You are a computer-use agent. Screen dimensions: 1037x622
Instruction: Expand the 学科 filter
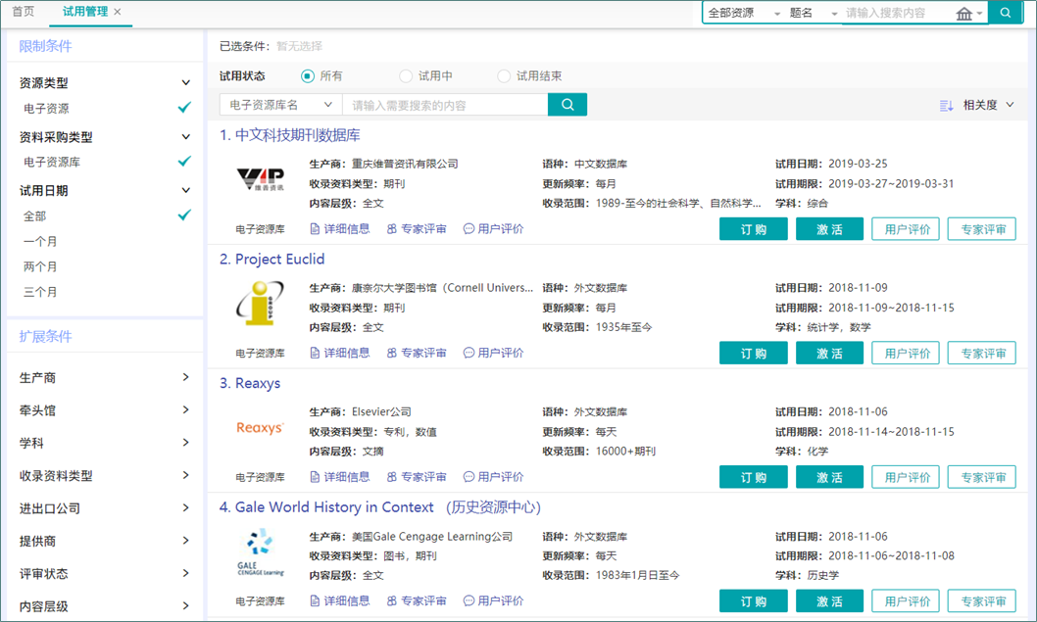click(x=186, y=442)
